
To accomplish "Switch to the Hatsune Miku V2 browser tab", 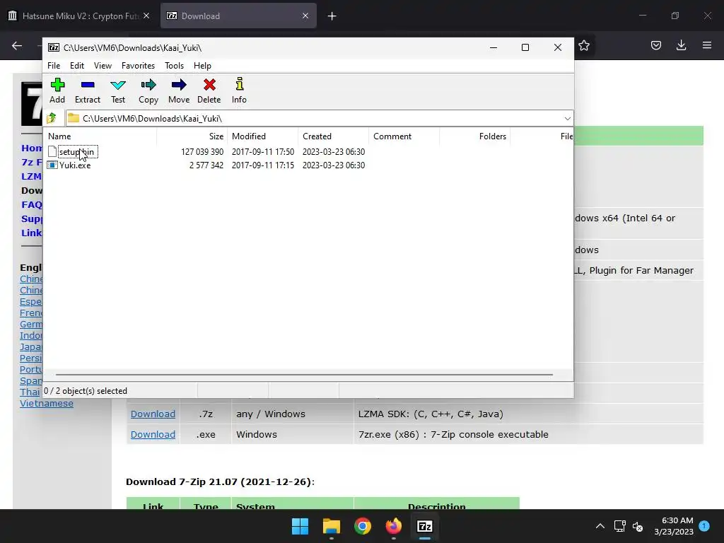I will pos(79,16).
